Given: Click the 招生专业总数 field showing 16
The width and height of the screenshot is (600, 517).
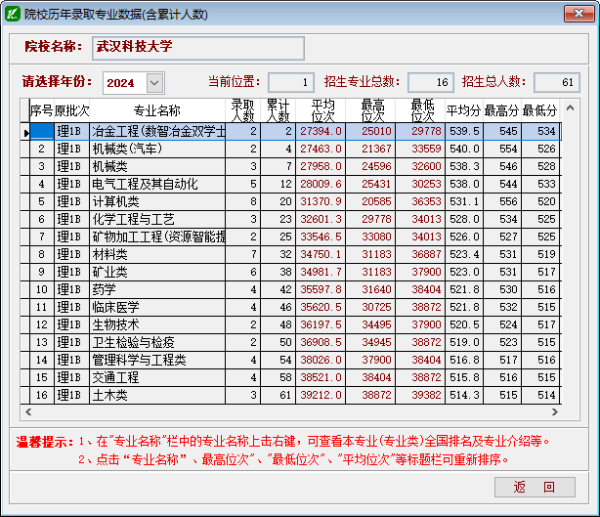Looking at the screenshot, I should pos(431,82).
